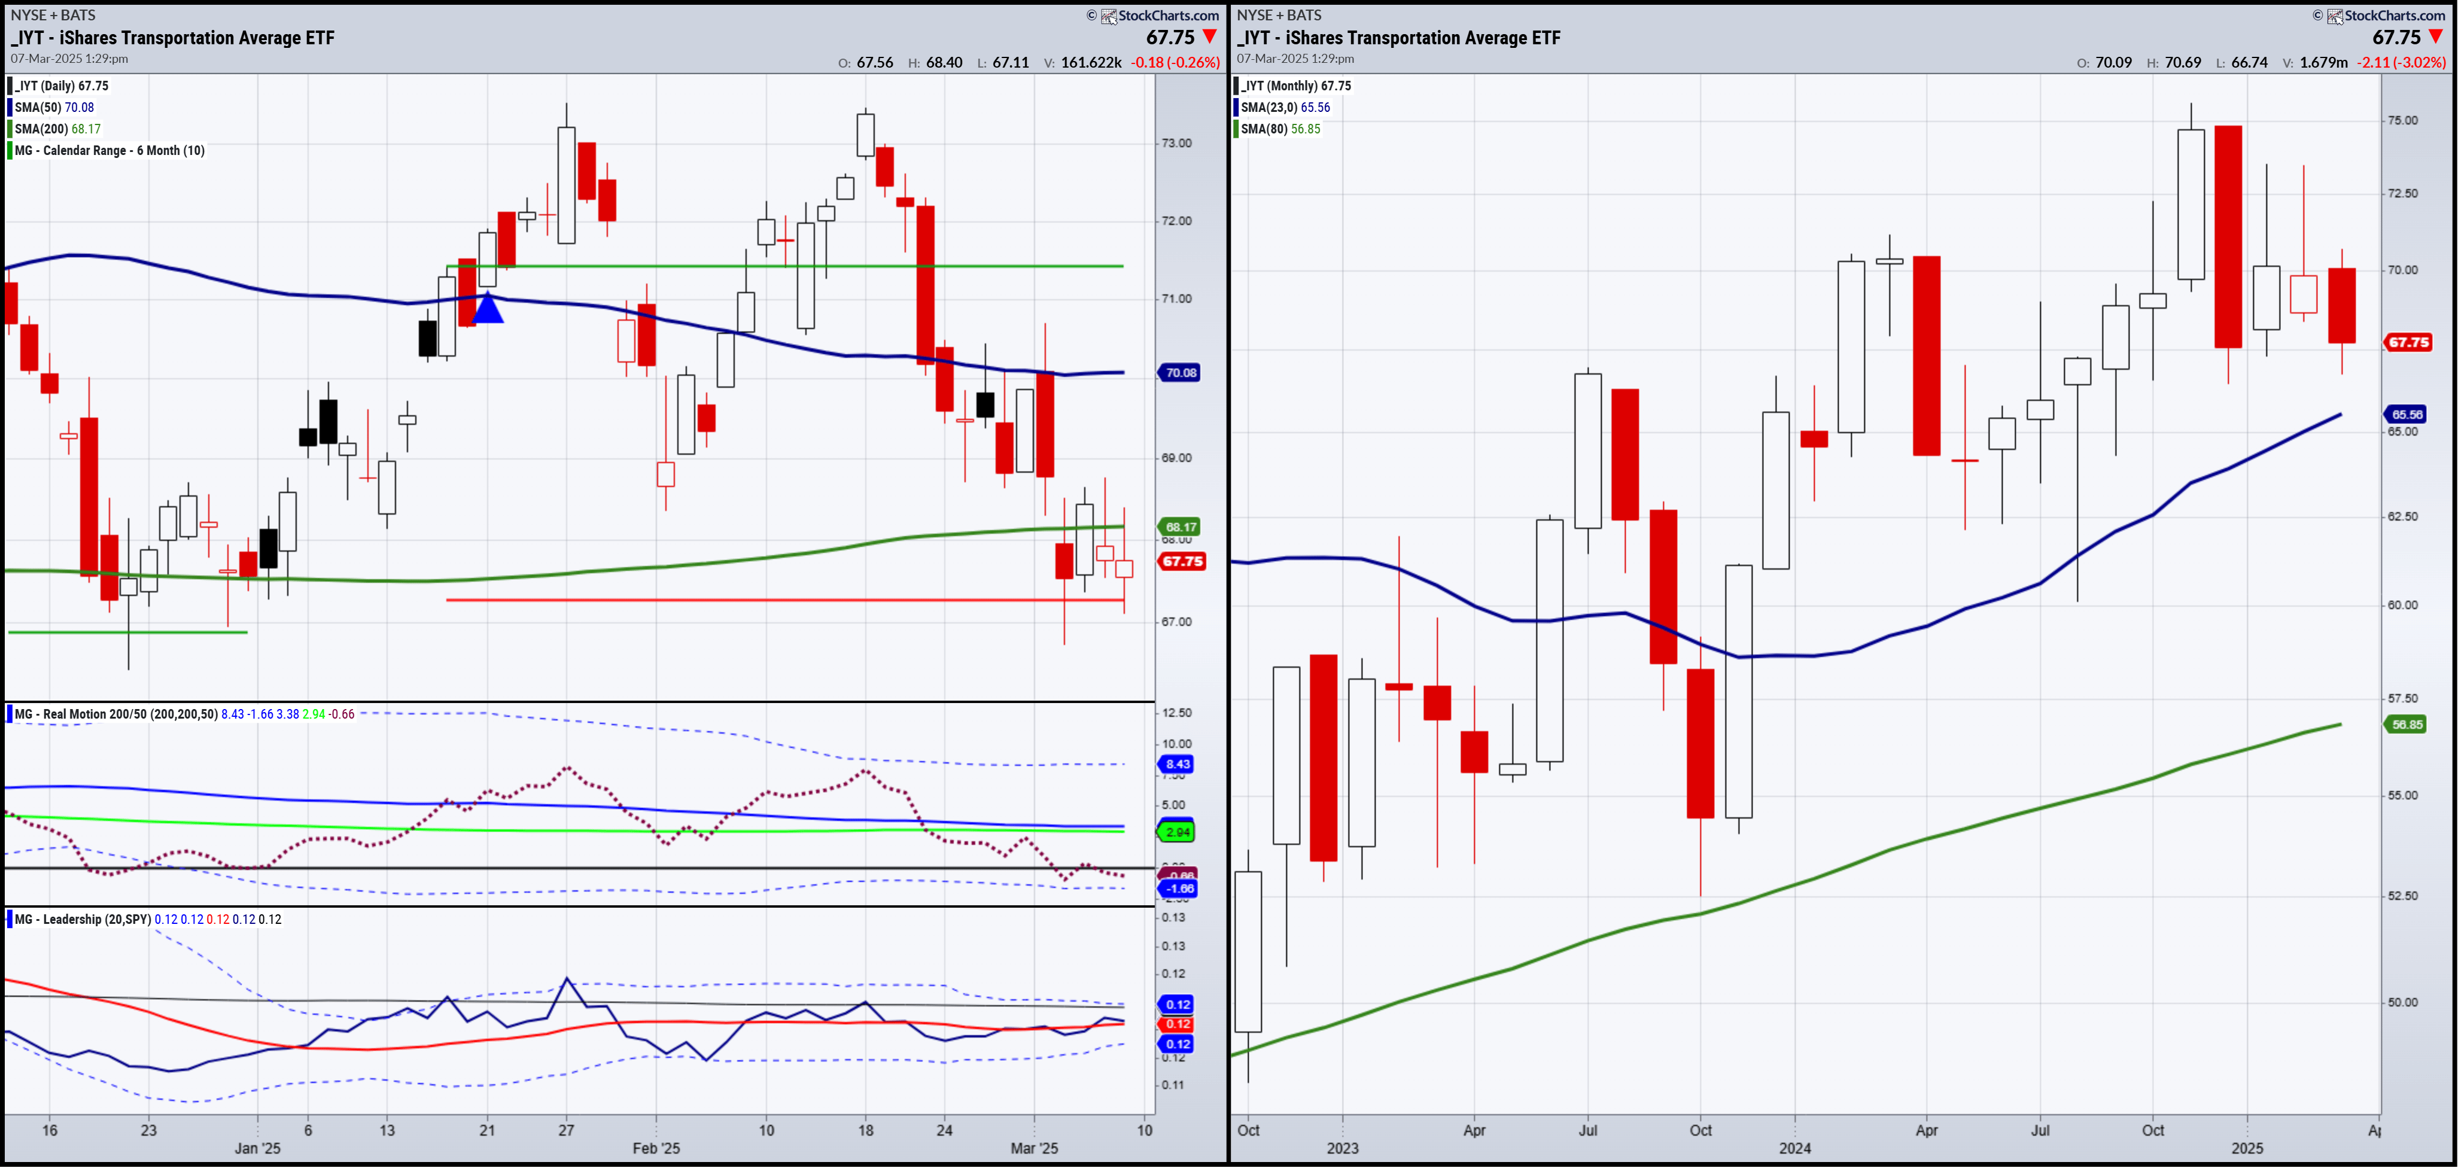
Task: Click right chart volume value 1.679m
Action: pyautogui.click(x=2323, y=63)
